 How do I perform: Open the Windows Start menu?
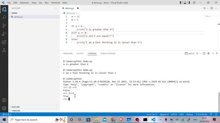pos(4,120)
